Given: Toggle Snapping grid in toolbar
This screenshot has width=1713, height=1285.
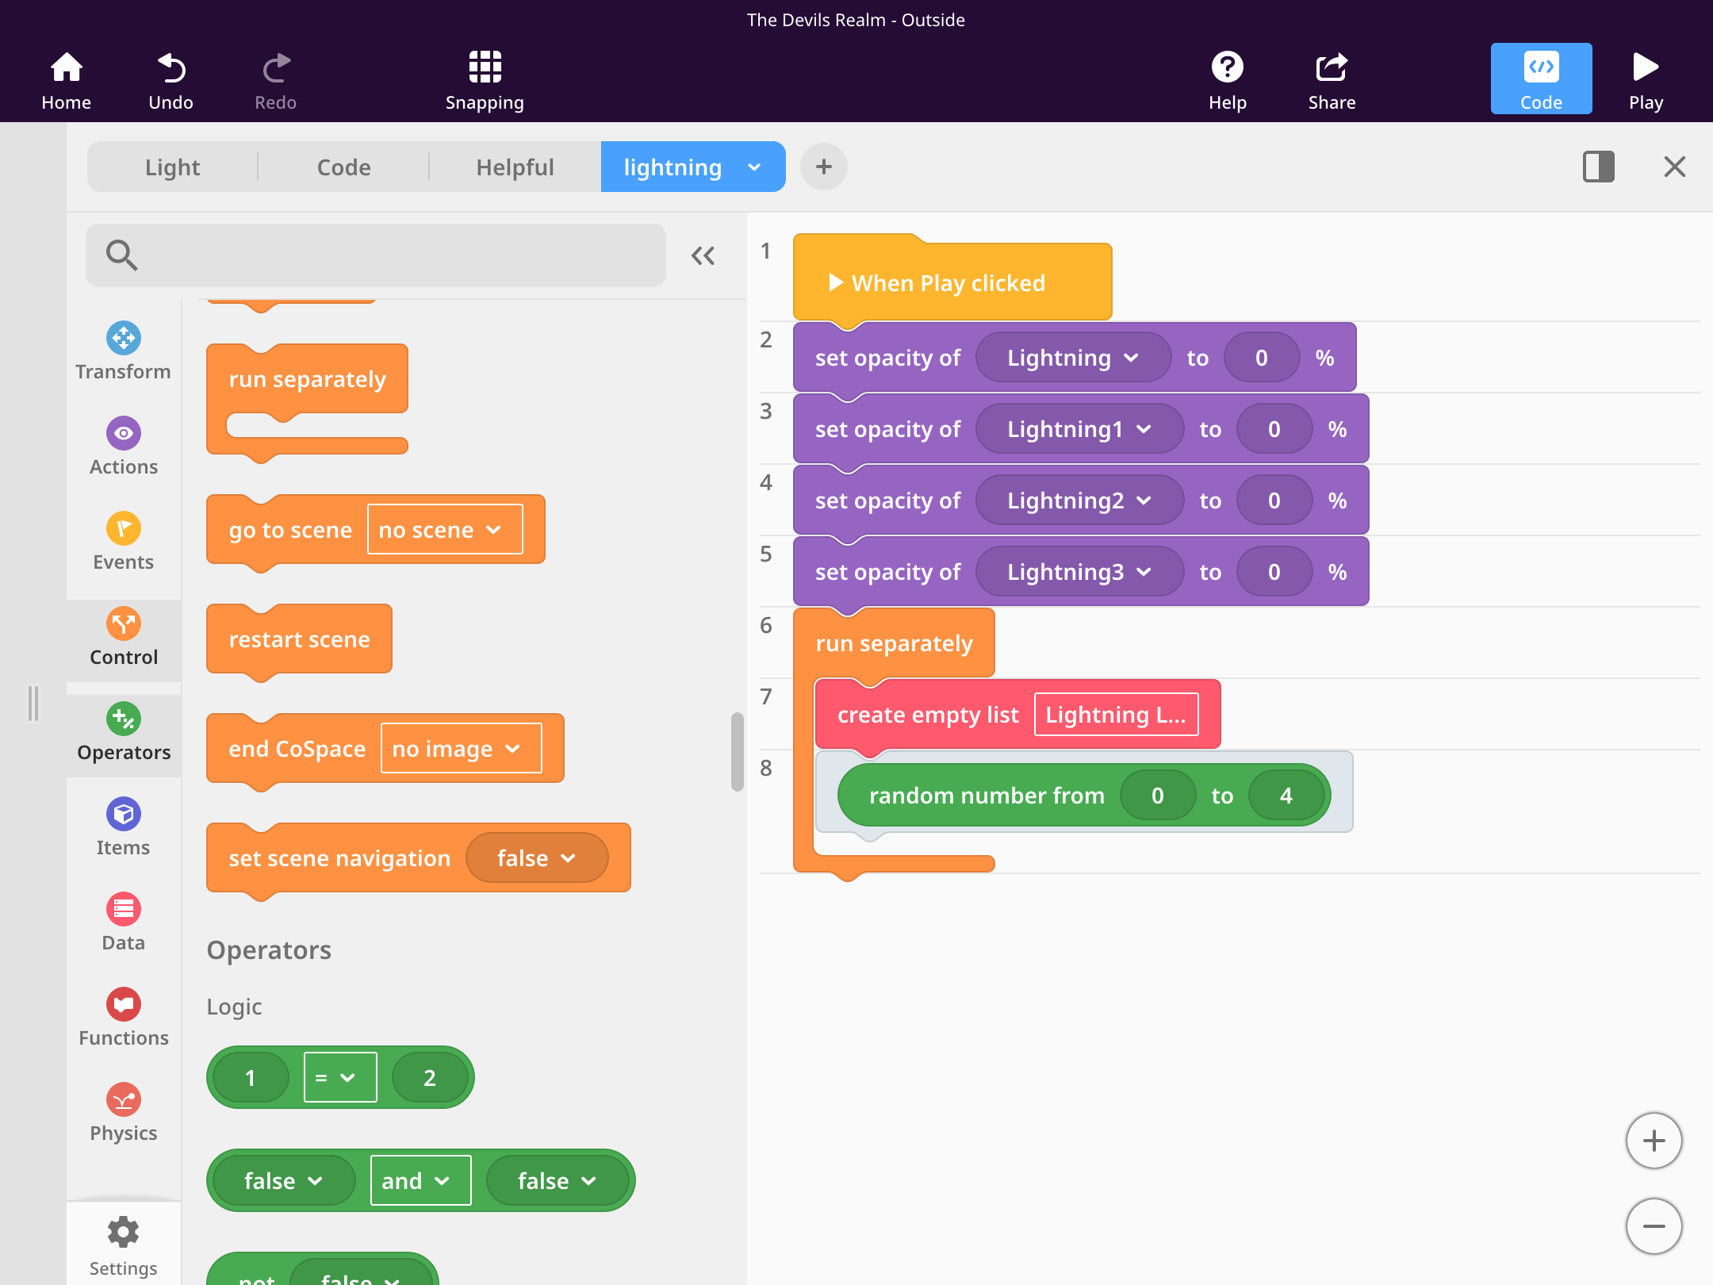Looking at the screenshot, I should (x=485, y=80).
